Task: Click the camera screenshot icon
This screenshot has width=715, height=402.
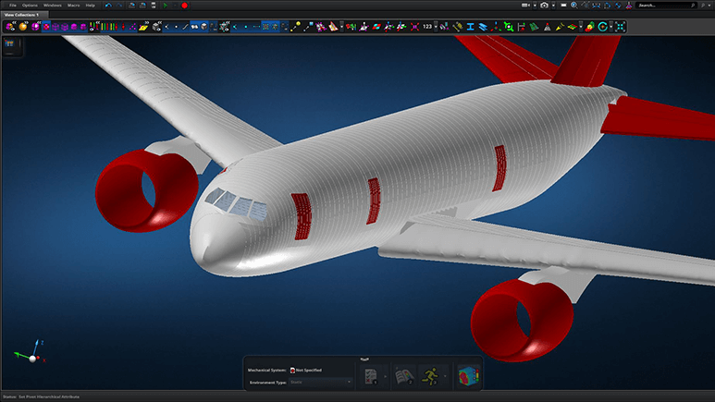Action: click(544, 6)
